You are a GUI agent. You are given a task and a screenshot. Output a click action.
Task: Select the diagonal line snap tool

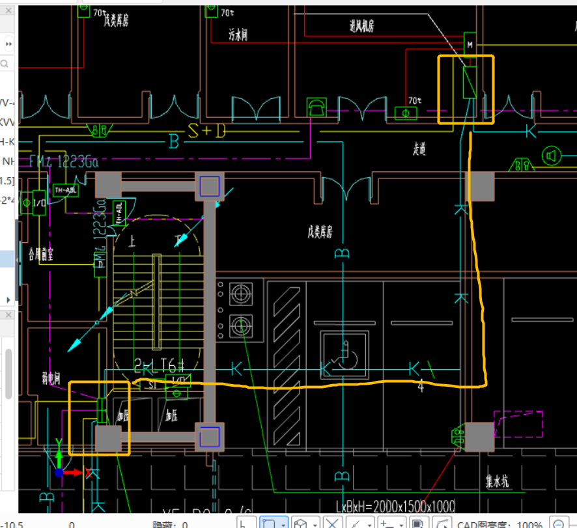[x=355, y=523]
